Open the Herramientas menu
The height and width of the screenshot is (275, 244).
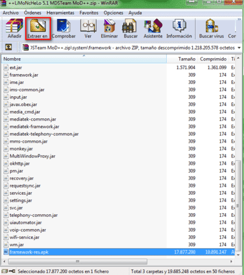click(61, 13)
